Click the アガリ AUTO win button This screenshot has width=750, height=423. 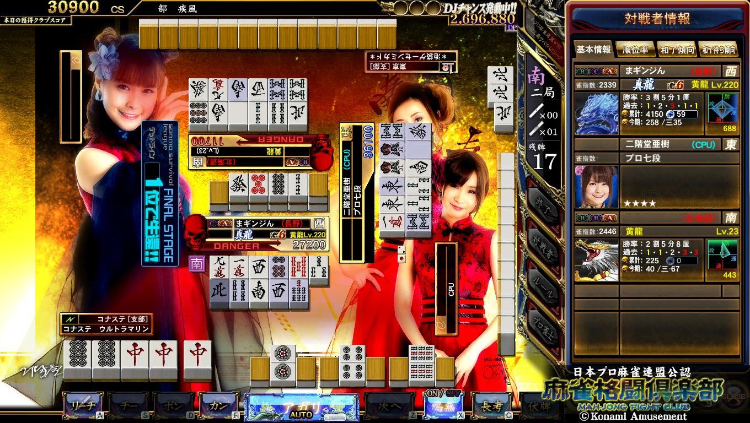(301, 407)
